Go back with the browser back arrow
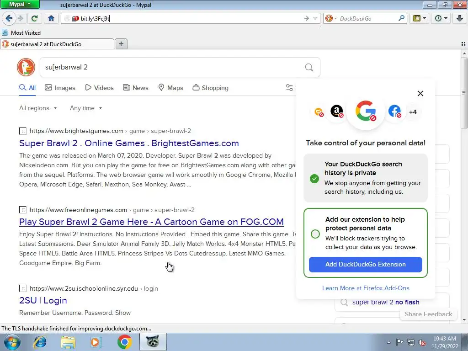468x351 pixels. 9,18
